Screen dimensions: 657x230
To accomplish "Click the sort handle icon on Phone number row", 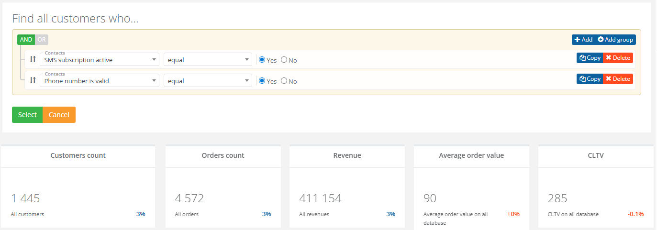I will [x=33, y=81].
